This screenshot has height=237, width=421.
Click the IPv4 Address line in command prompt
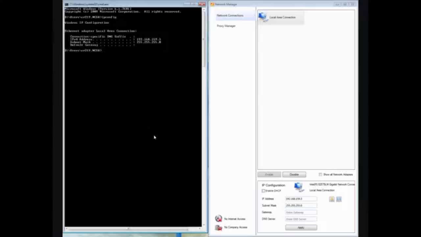click(x=115, y=39)
